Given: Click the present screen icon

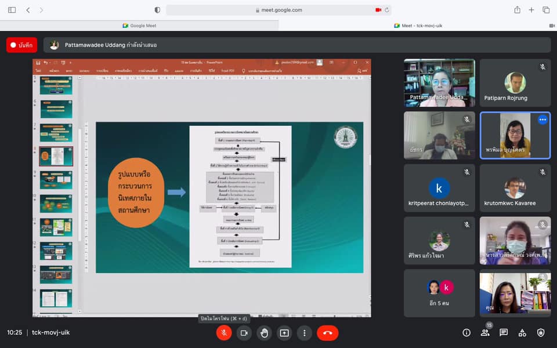Looking at the screenshot, I should pyautogui.click(x=284, y=333).
